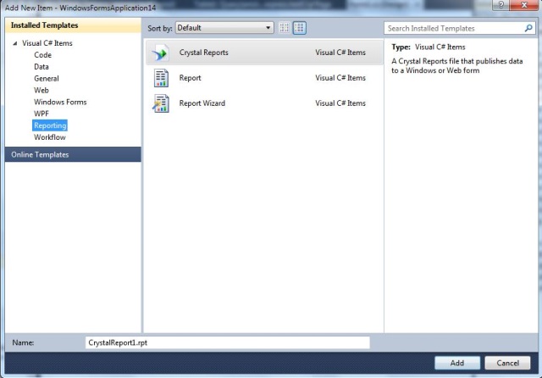The height and width of the screenshot is (378, 542).
Task: Click Visual C# Items beside Crystal Reports
Action: click(340, 53)
